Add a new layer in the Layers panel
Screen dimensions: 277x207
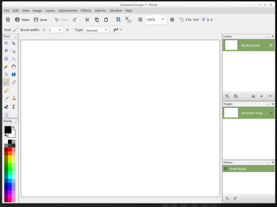point(227,96)
